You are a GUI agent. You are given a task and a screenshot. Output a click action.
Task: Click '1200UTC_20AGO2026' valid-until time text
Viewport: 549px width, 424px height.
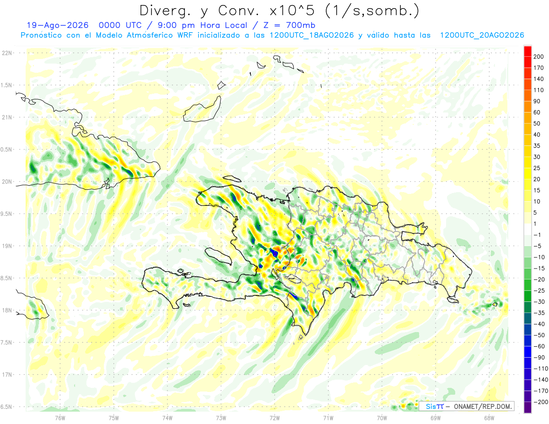click(x=482, y=35)
